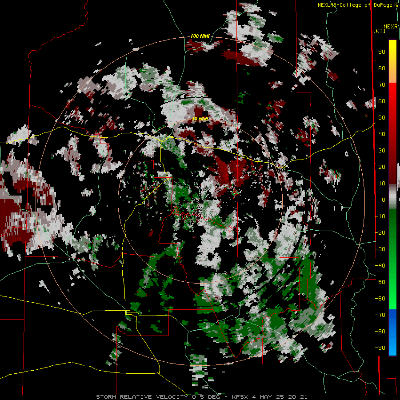This screenshot has width=400, height=400.
Task: Click the -20 value on velocity scale
Action: pos(380,233)
